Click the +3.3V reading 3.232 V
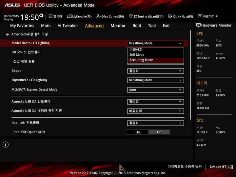This screenshot has width=236, height=177. 201,145
